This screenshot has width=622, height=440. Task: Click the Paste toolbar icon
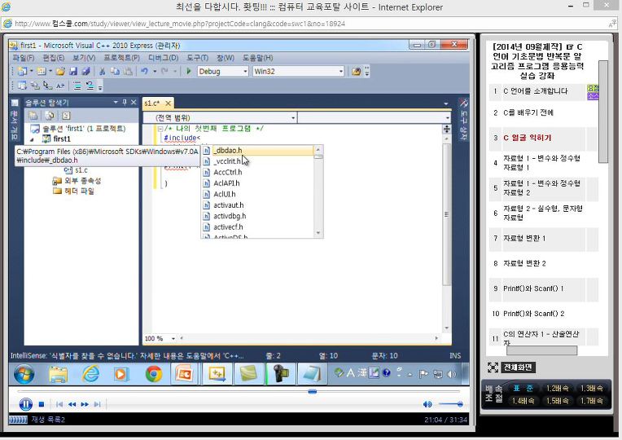tap(128, 72)
